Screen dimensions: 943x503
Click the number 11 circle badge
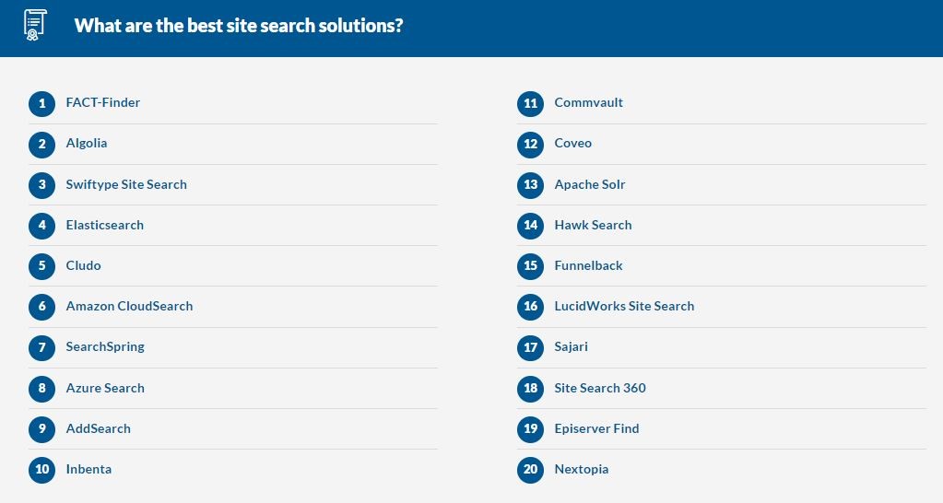530,103
